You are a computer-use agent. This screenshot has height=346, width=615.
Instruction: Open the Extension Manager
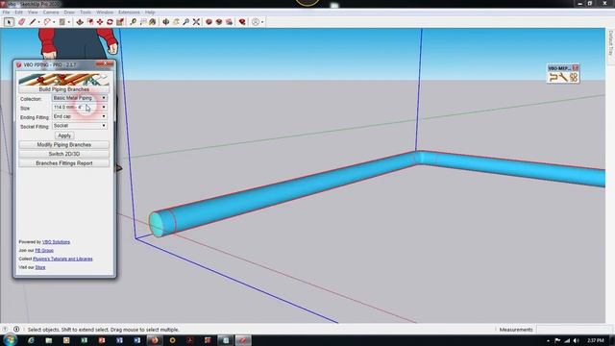click(242, 22)
